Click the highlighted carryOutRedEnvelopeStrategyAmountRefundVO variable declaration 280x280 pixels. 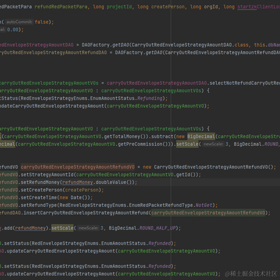tap(77, 167)
